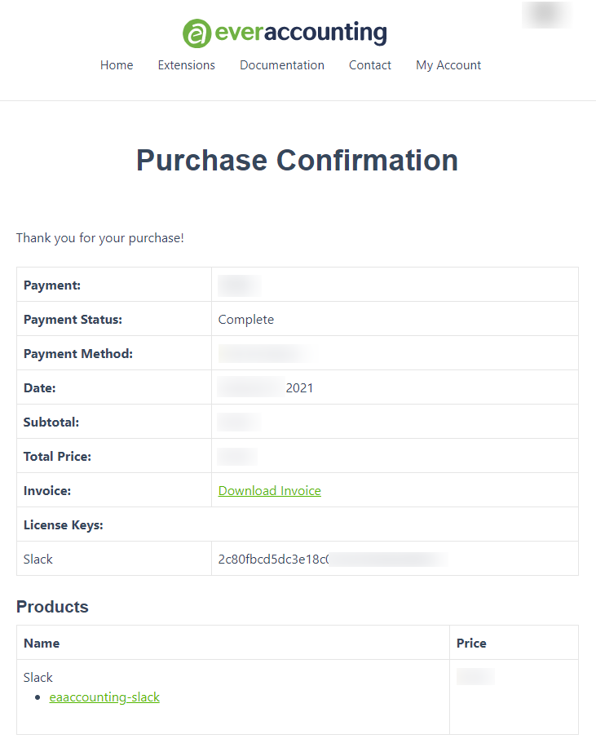Open the eaaccounting-slack download link
This screenshot has height=752, width=596.
pos(104,697)
